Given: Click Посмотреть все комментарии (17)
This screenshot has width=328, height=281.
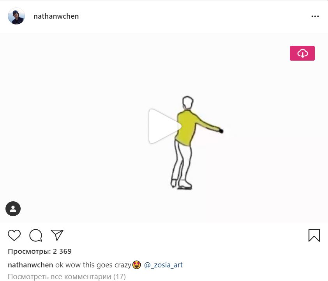Looking at the screenshot, I should click(67, 277).
